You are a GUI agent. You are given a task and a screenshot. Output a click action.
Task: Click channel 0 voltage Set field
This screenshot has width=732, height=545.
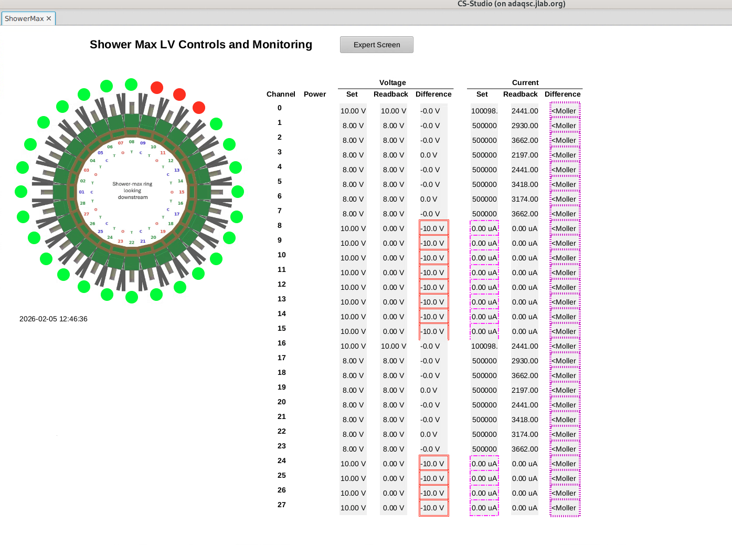pyautogui.click(x=353, y=111)
